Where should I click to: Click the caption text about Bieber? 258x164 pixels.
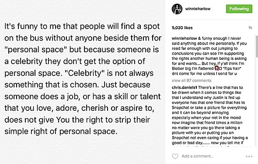(x=209, y=56)
